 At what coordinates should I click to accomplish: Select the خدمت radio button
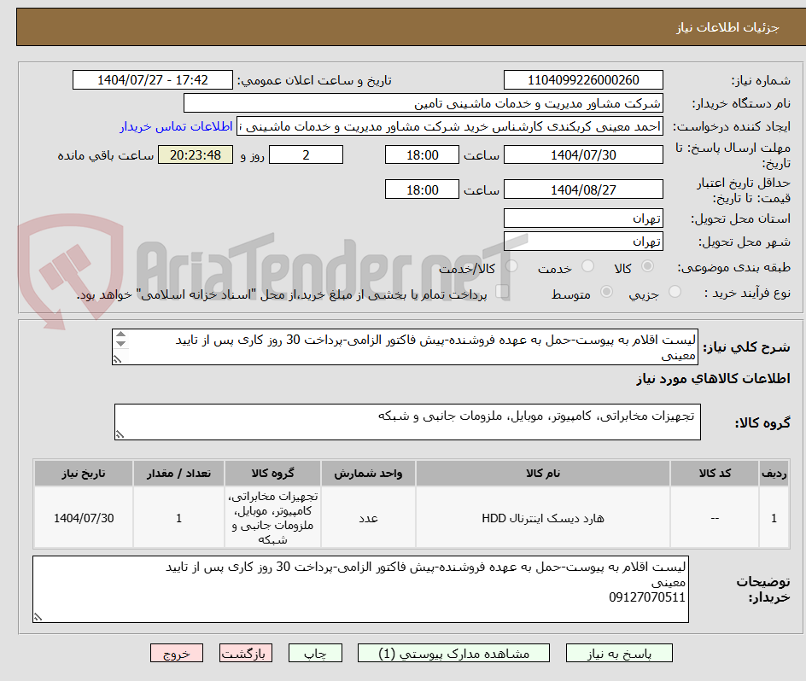(589, 265)
